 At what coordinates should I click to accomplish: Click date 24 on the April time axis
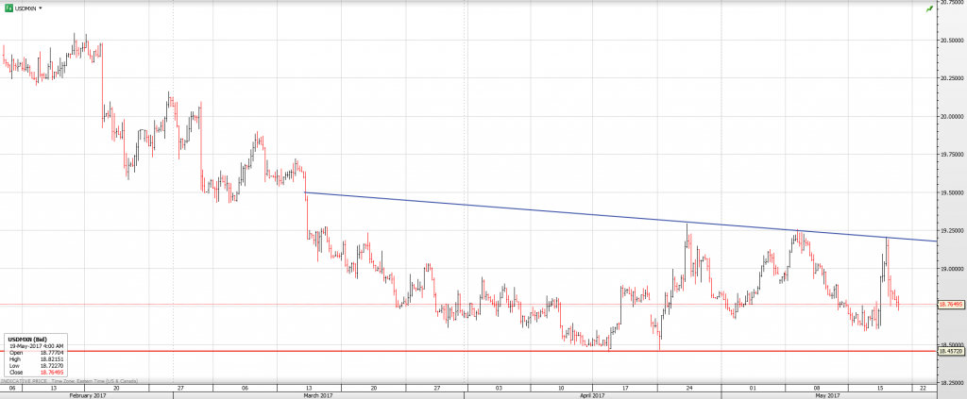(x=687, y=387)
